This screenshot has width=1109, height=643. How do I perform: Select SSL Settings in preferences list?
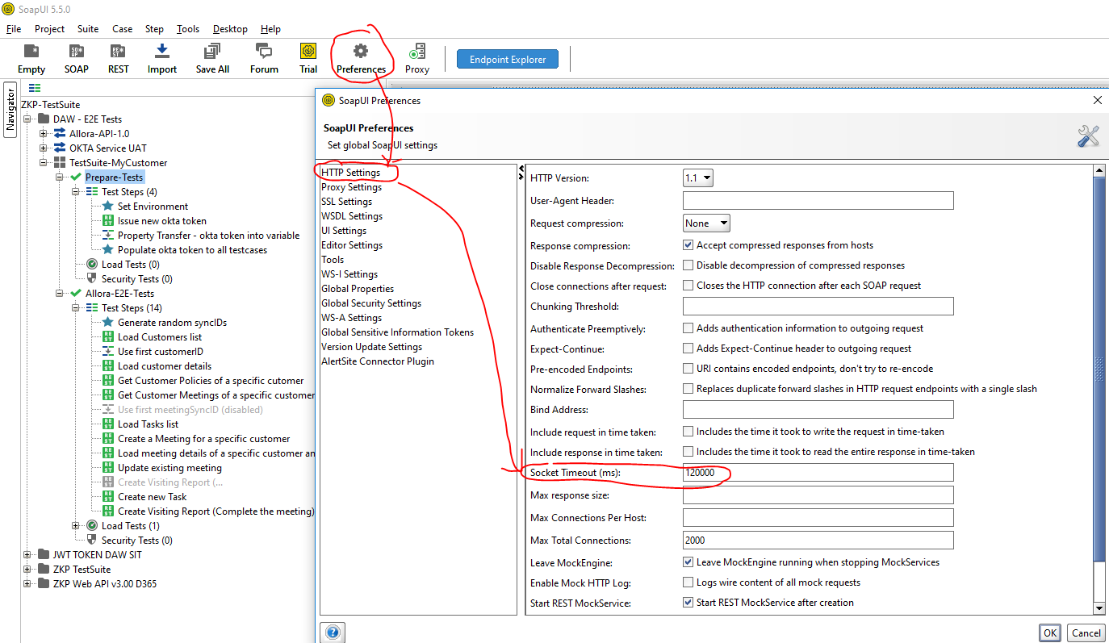pyautogui.click(x=347, y=202)
